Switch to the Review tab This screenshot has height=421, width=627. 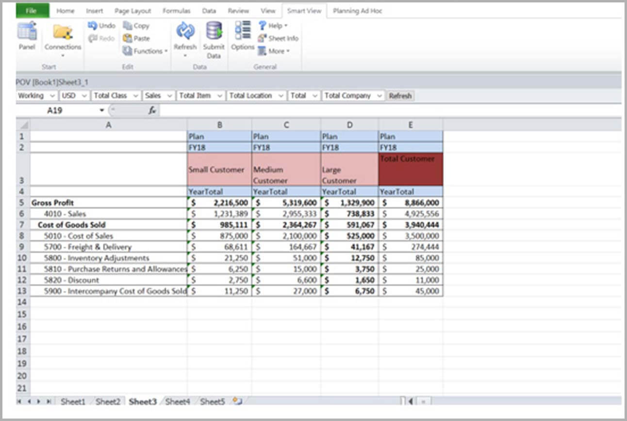point(238,11)
